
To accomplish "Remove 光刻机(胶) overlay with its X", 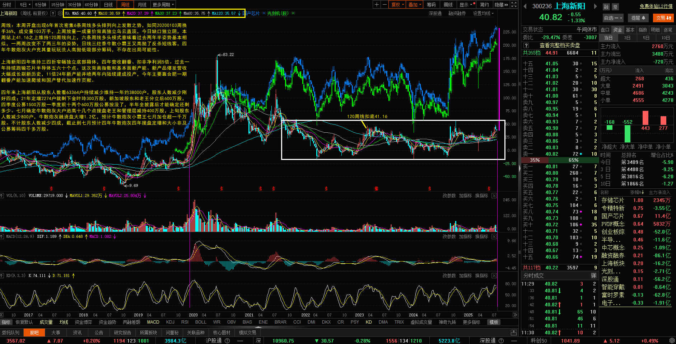I will 293,13.
